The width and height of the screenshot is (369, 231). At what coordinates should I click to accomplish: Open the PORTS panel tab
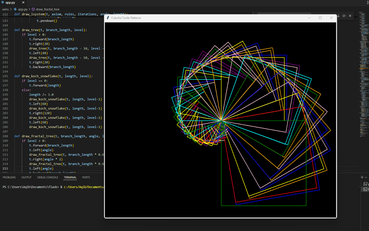coord(86,177)
